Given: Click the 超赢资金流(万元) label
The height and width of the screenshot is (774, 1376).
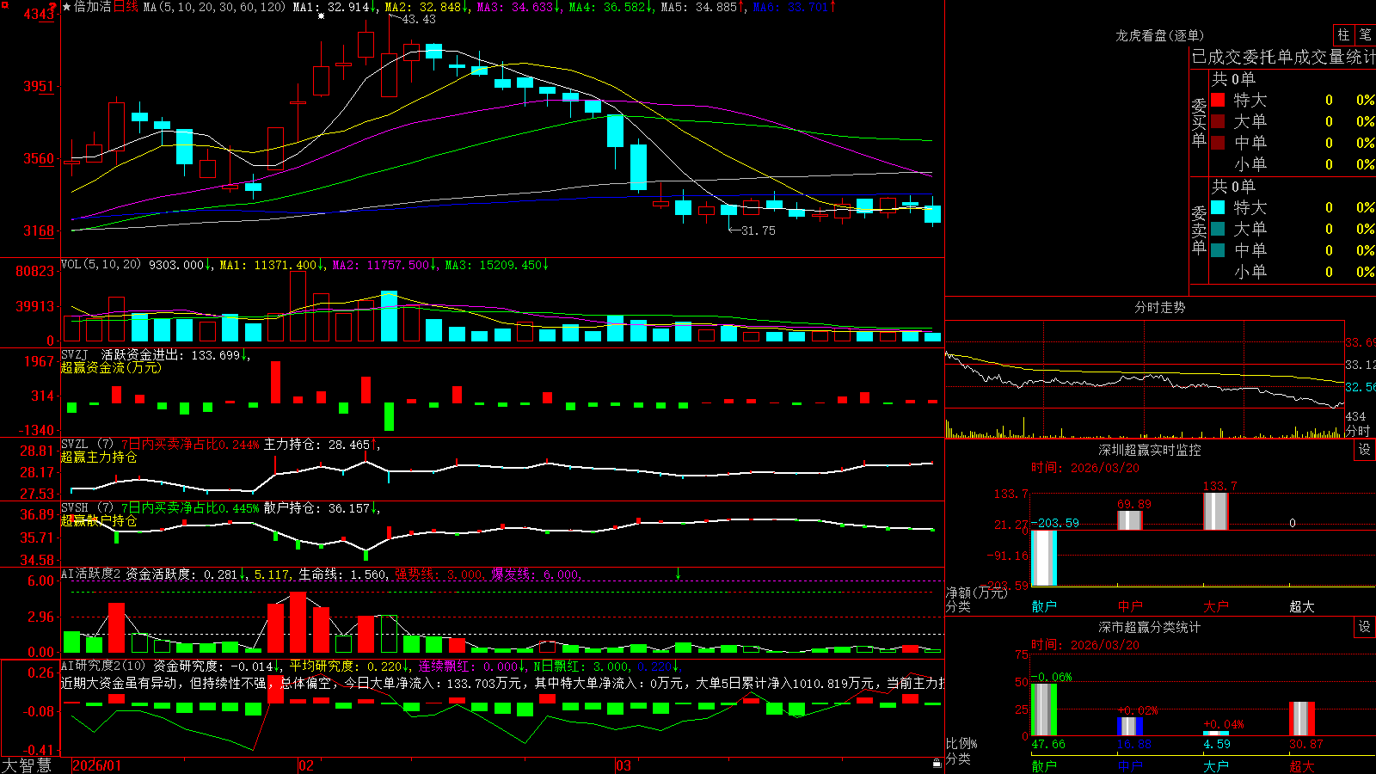Looking at the screenshot, I should pyautogui.click(x=111, y=367).
